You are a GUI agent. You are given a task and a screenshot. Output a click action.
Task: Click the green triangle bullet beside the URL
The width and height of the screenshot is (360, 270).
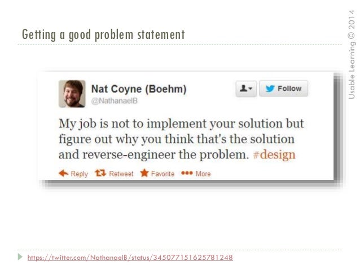(x=20, y=256)
